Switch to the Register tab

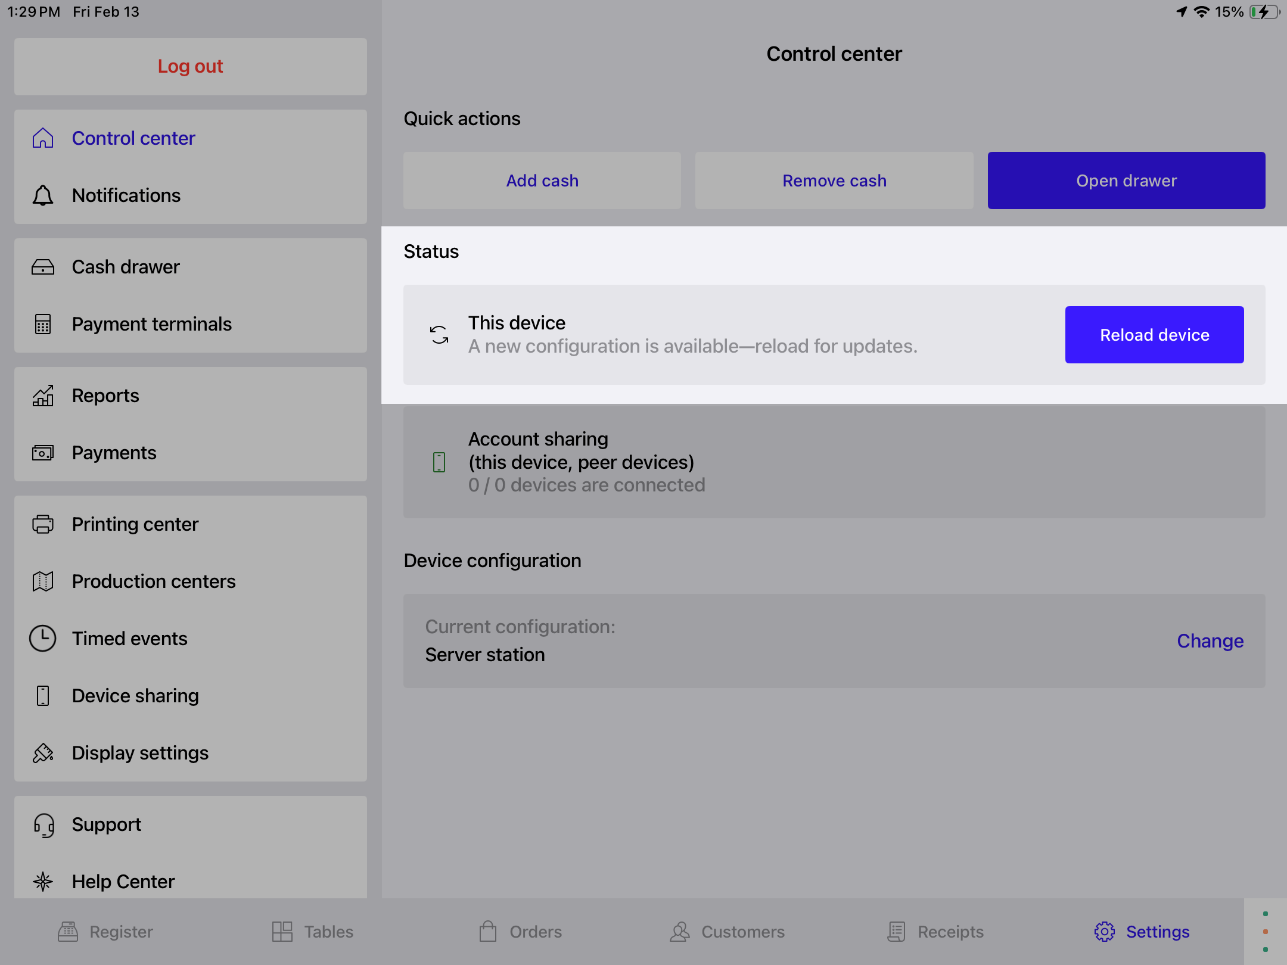click(105, 931)
